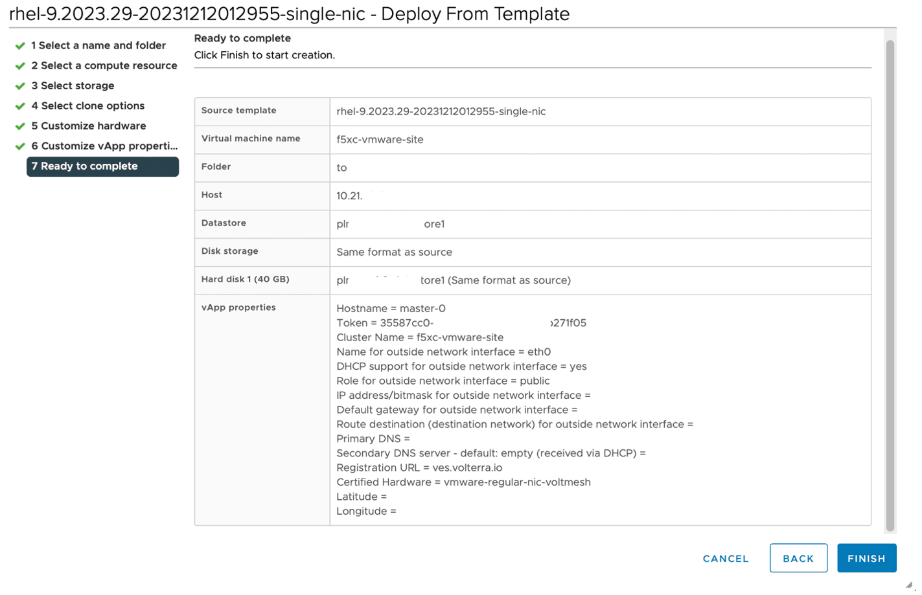Click the Virtual machine name f5xc-vmware-site value
The height and width of the screenshot is (595, 922).
[380, 139]
